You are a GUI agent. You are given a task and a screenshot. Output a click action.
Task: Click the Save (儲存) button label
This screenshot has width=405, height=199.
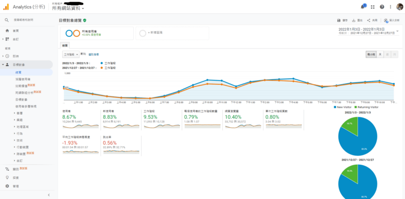click(345, 20)
